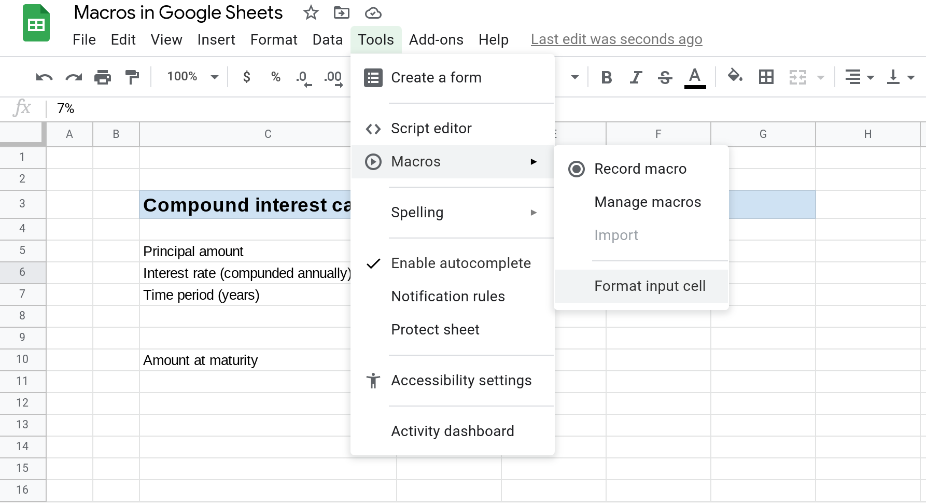Open the Google Sheets home icon
926x503 pixels.
tap(36, 23)
